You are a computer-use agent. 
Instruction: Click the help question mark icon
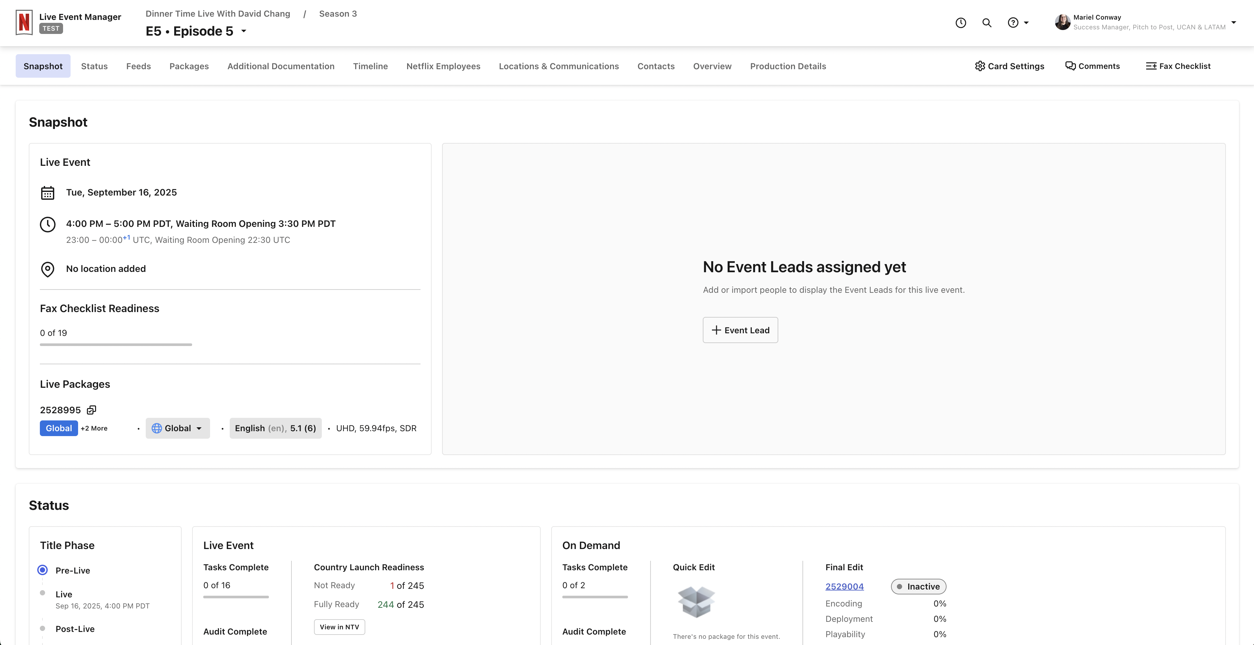pyautogui.click(x=1013, y=23)
